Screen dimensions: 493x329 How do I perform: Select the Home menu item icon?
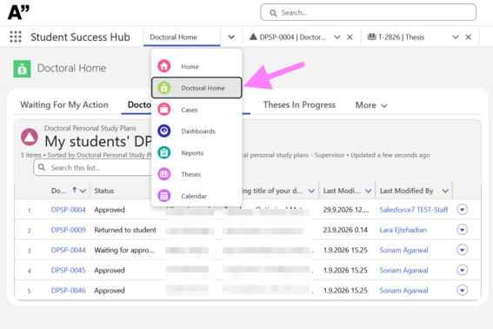click(x=164, y=66)
